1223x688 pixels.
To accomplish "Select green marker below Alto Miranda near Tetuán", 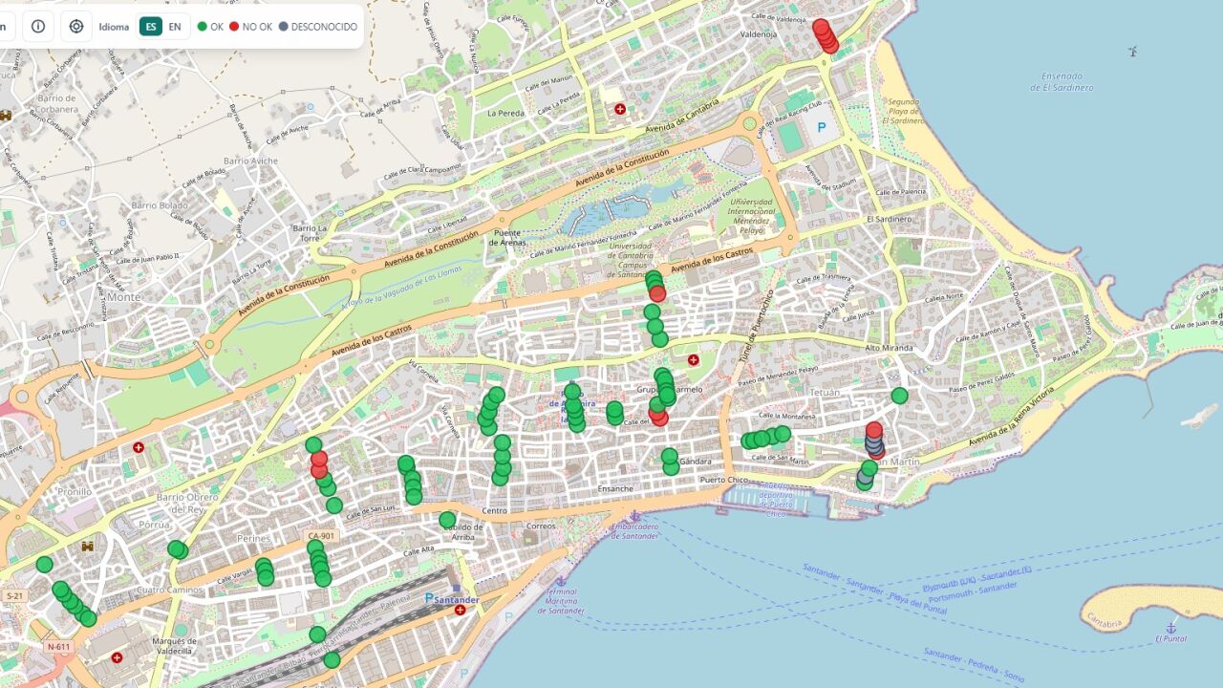I will (x=899, y=396).
